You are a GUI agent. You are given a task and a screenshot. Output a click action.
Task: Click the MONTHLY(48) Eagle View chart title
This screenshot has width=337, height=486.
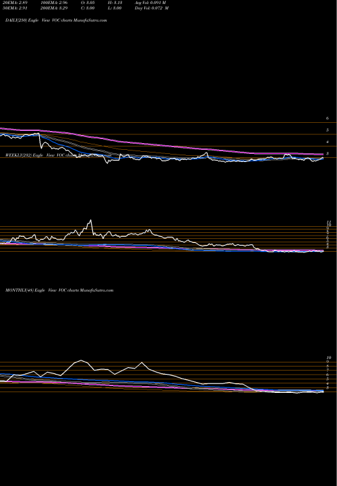tap(59, 290)
